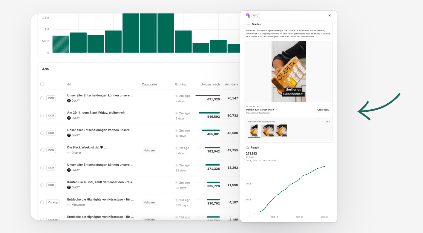Click the reach progress bar for 382,042
Screen dimensions: 423x233
[208, 148]
